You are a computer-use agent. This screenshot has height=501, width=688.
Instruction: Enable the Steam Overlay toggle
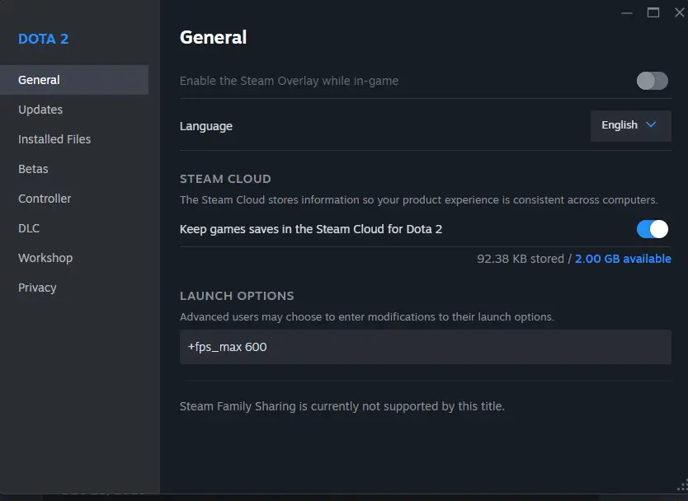652,81
